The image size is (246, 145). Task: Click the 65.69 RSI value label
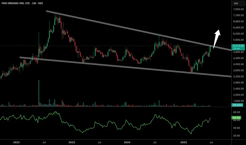point(236,118)
